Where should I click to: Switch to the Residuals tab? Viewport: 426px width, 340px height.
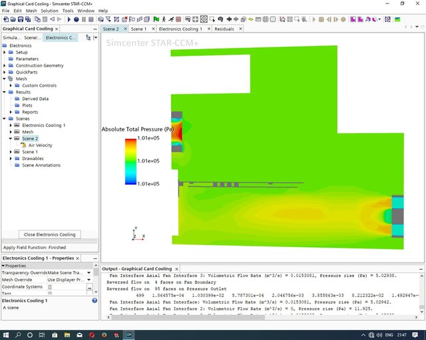pyautogui.click(x=224, y=29)
